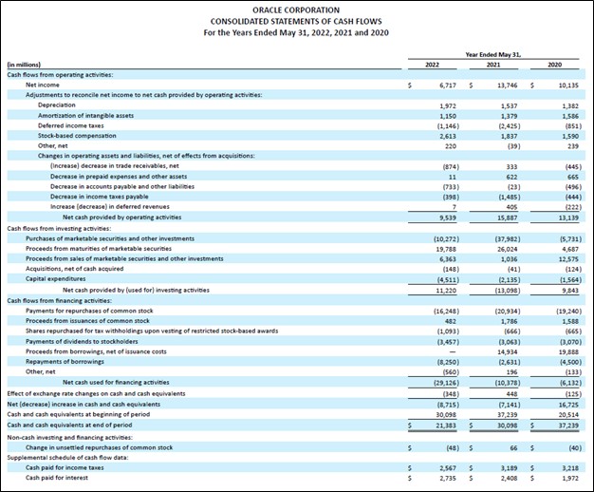Select the 2021 column header
This screenshot has height=492, width=594.
pos(492,64)
